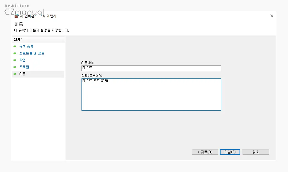Go to the 규칙 종류 step
Viewport: 288px width, 172px height.
26,46
